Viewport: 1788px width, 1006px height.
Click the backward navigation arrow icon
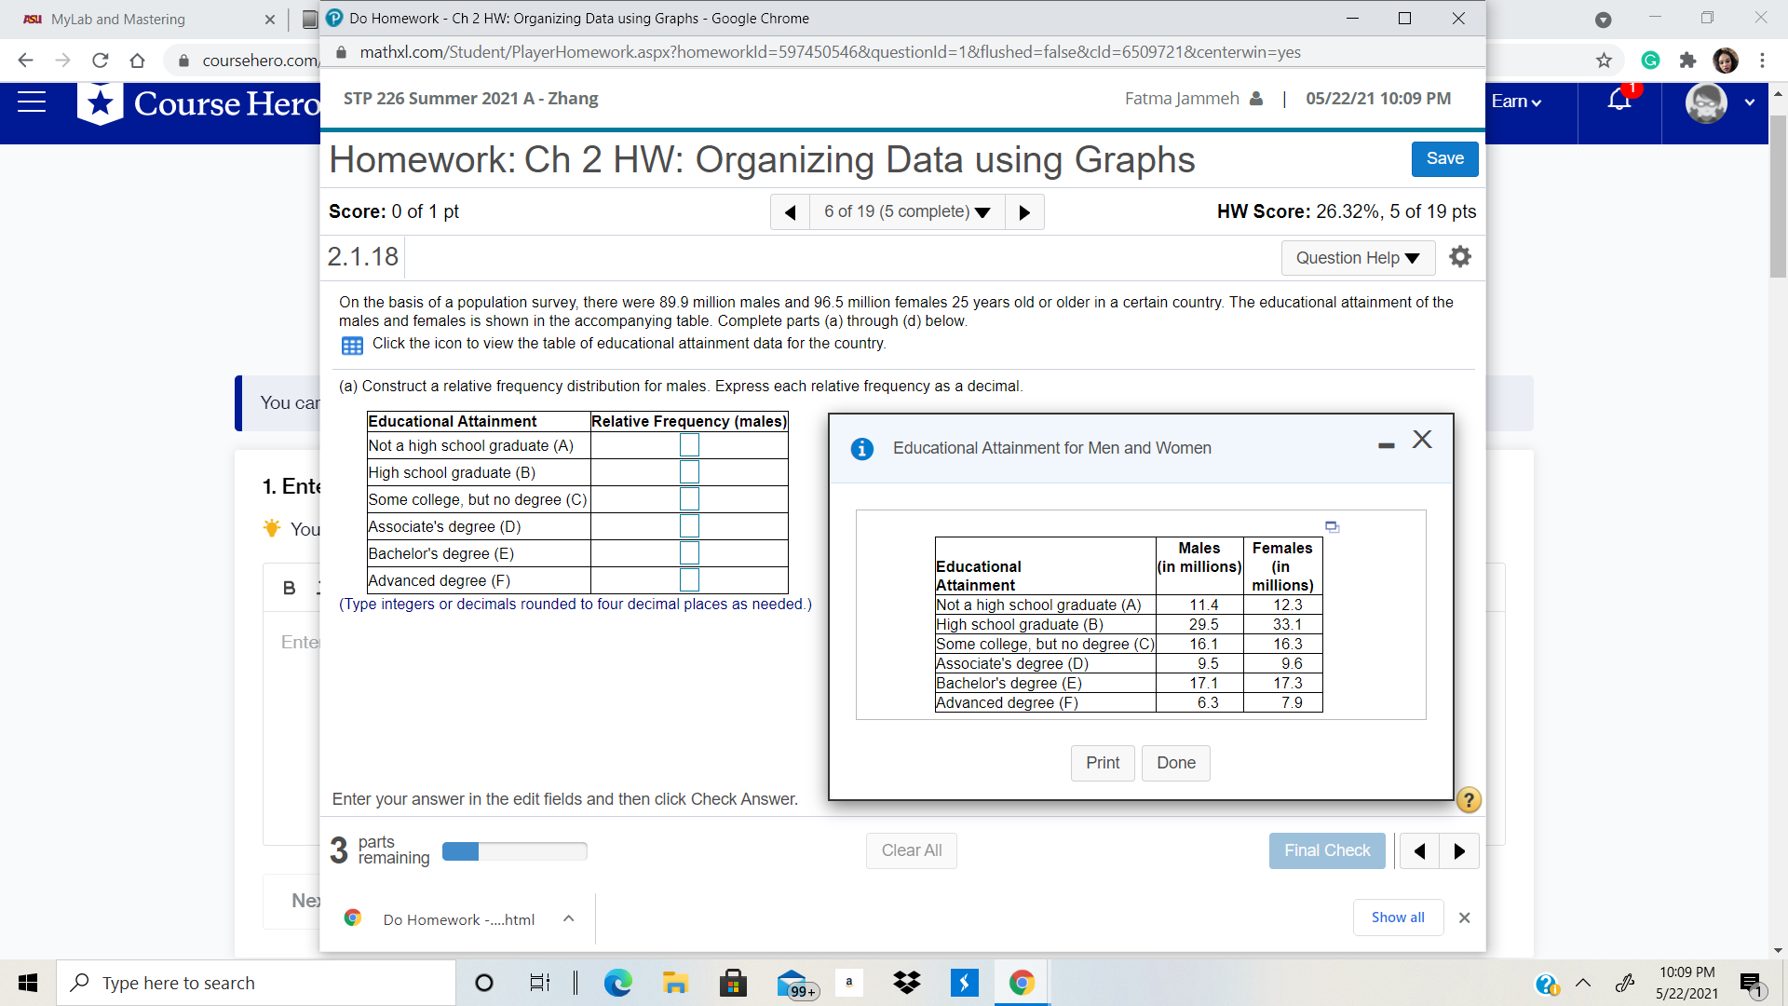tap(791, 211)
